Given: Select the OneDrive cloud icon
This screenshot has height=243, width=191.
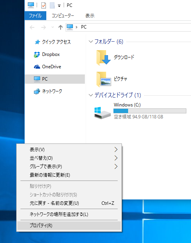Looking at the screenshot, I should click(37, 67).
